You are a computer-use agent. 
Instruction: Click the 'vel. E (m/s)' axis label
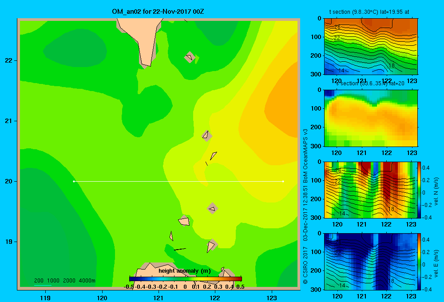tap(436, 263)
